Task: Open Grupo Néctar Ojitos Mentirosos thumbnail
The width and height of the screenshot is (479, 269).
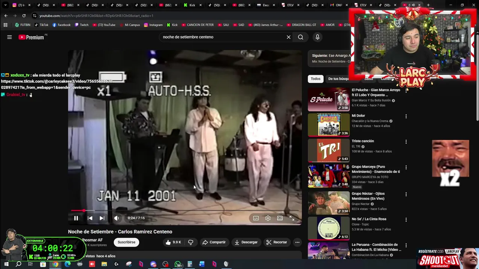Action: pyautogui.click(x=329, y=203)
